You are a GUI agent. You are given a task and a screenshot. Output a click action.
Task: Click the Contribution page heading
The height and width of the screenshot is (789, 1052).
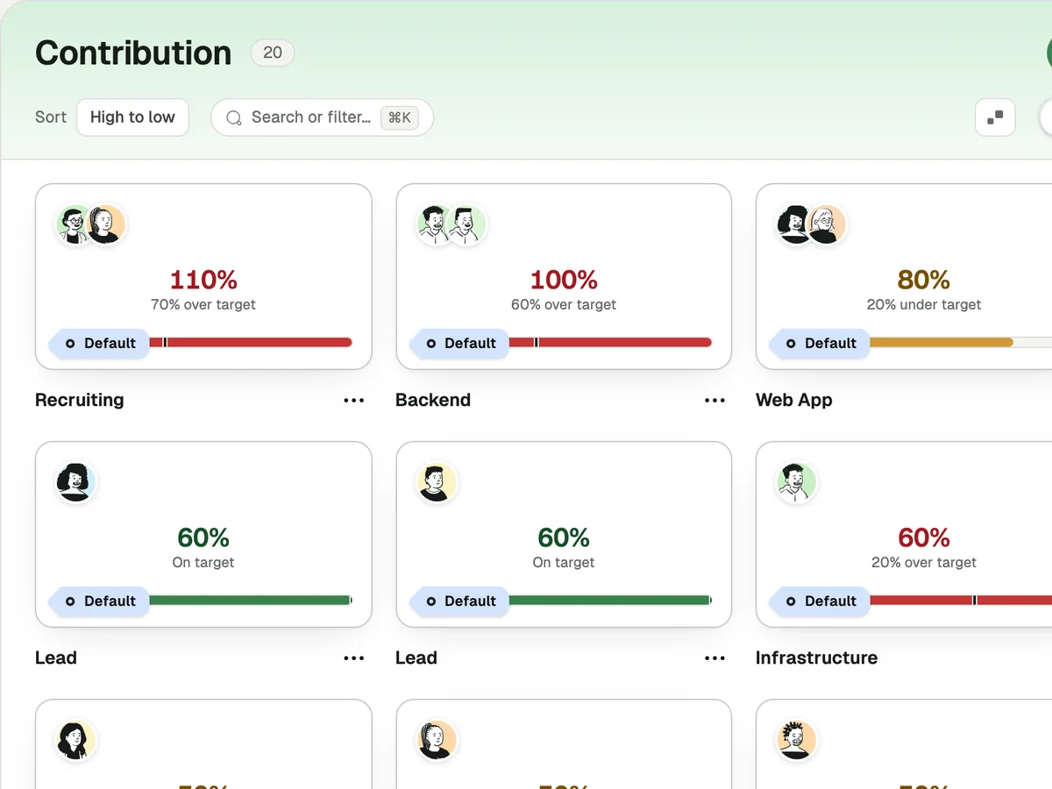click(133, 53)
